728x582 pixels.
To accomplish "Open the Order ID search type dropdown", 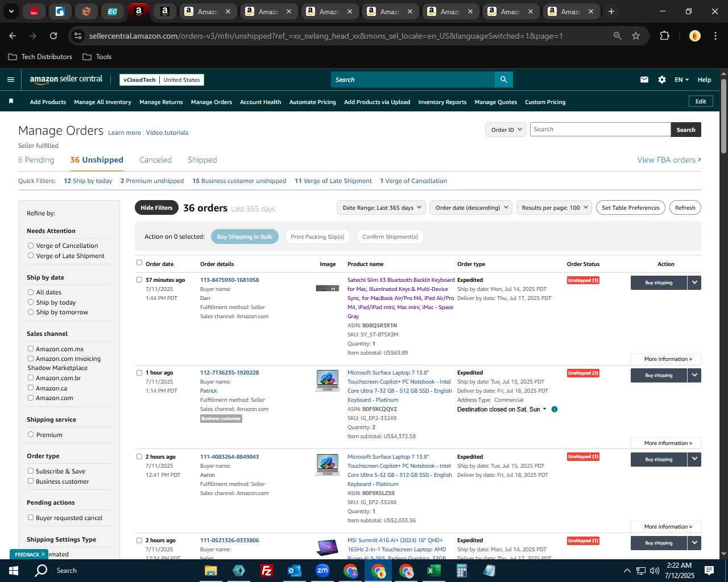I will pos(505,130).
